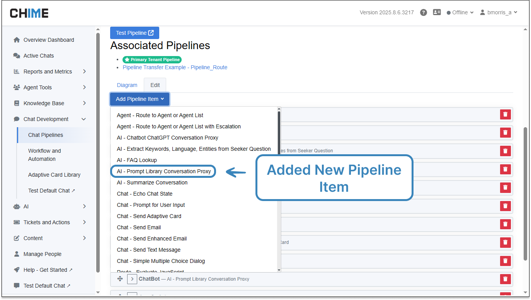The image size is (531, 300).
Task: Click the main page vertical scrollbar
Action: pyautogui.click(x=526, y=193)
